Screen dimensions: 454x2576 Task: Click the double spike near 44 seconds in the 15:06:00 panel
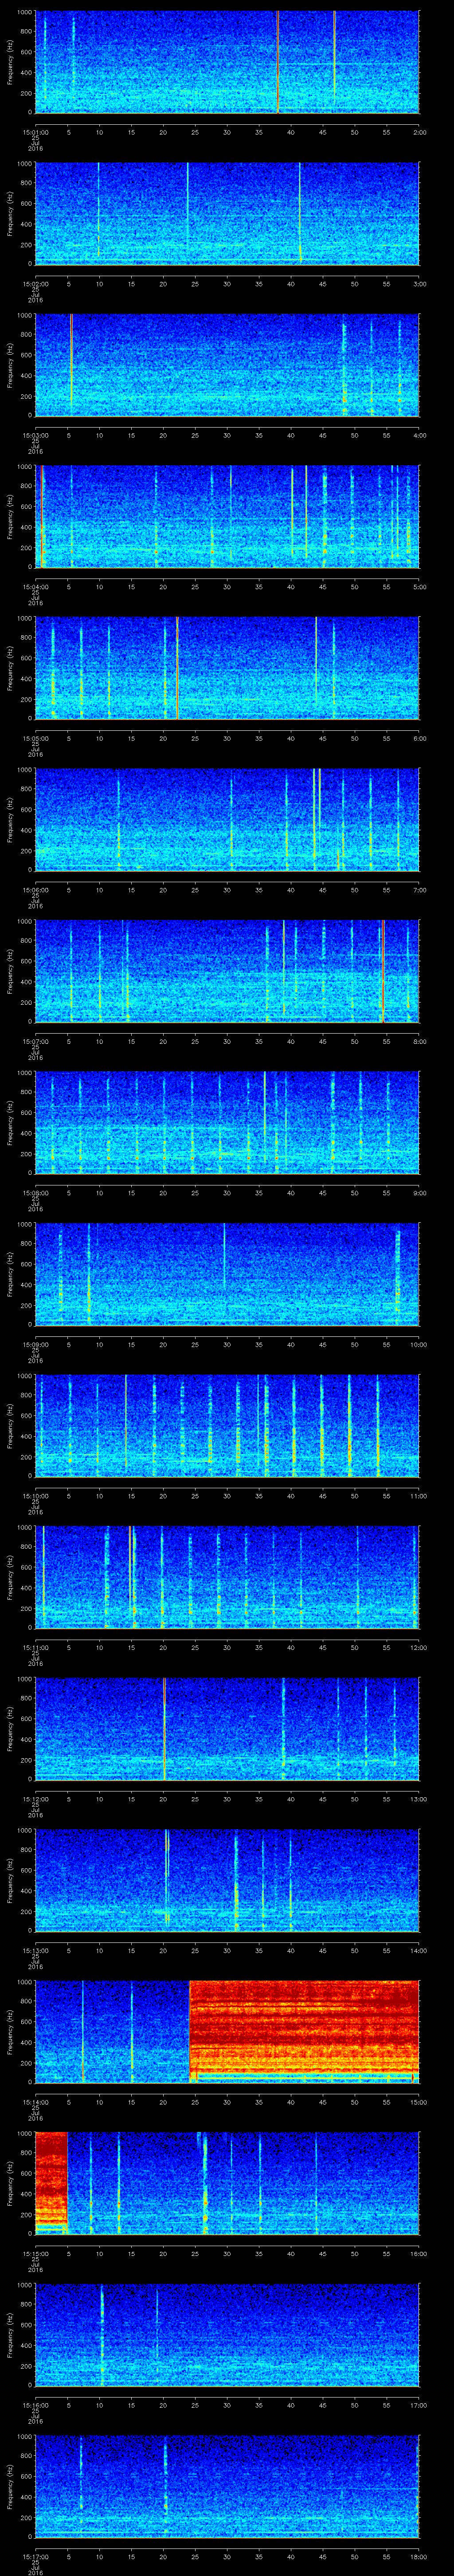click(x=316, y=818)
